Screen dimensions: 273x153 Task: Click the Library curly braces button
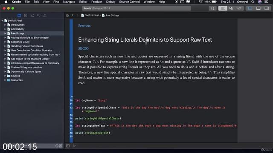212,8
